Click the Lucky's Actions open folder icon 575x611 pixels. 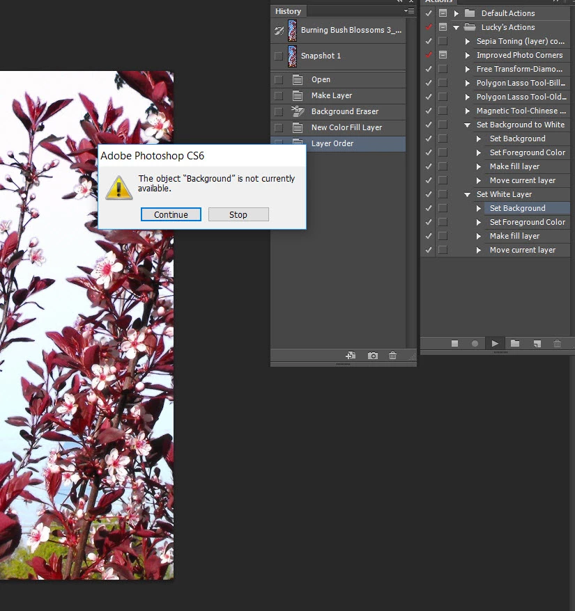[x=470, y=27]
